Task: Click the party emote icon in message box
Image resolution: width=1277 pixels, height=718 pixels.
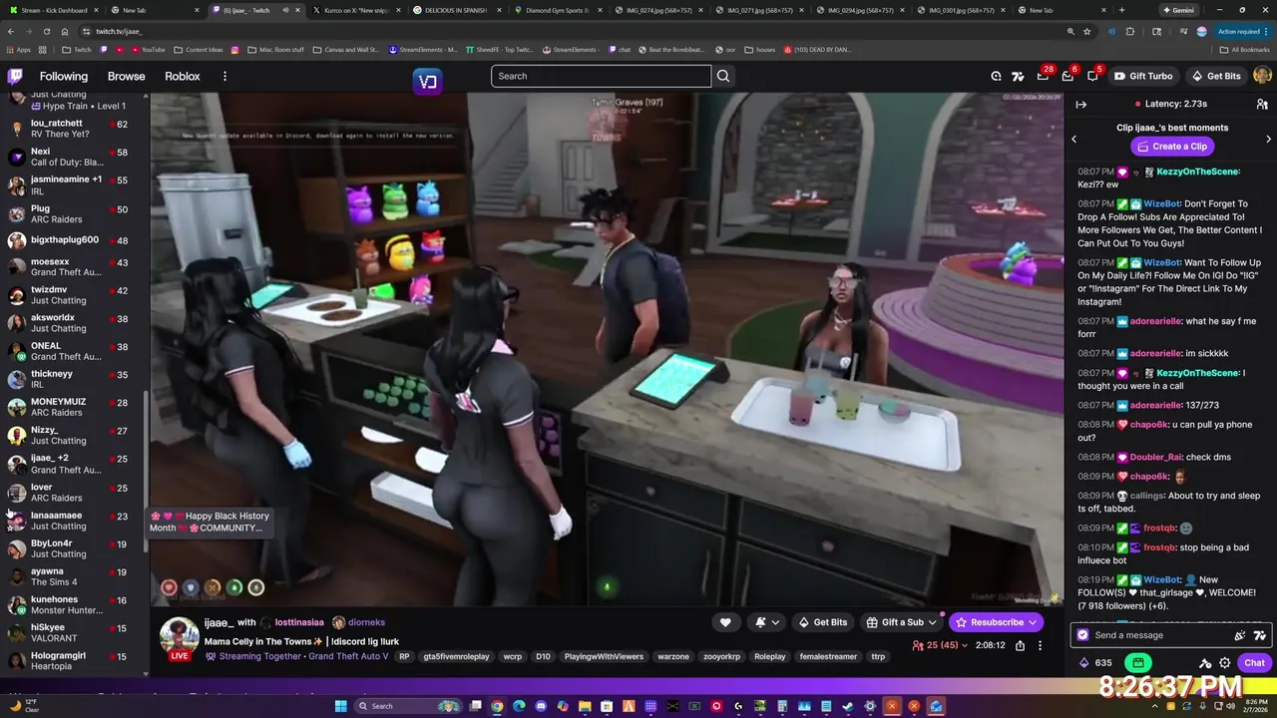Action: (x=1240, y=635)
